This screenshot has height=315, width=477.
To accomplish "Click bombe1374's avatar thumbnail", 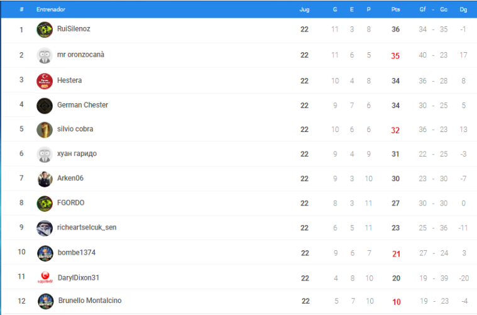I will [x=45, y=253].
